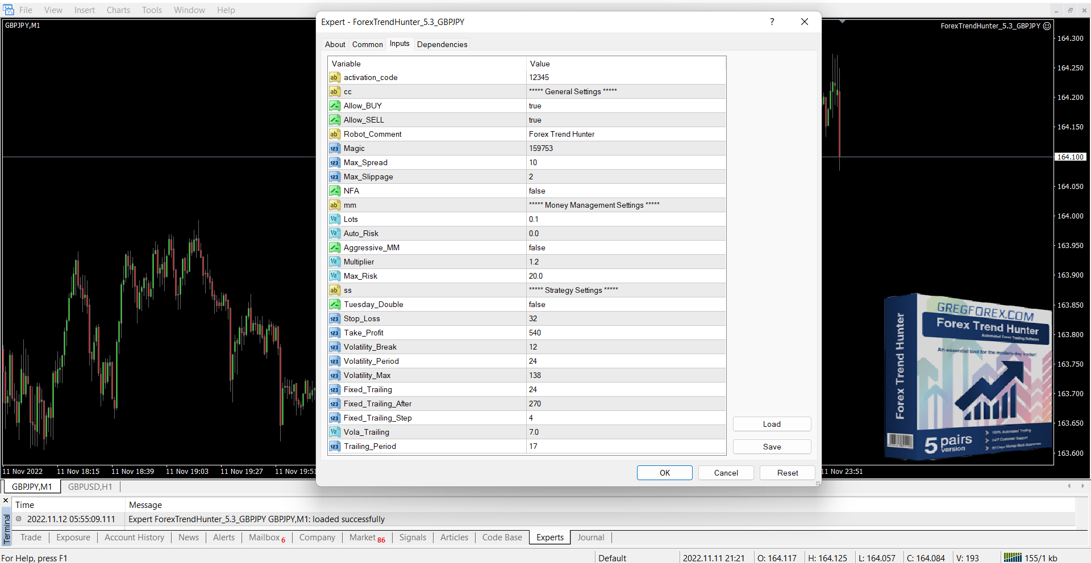Click the connection status bars icon
The width and height of the screenshot is (1091, 563).
point(1012,558)
